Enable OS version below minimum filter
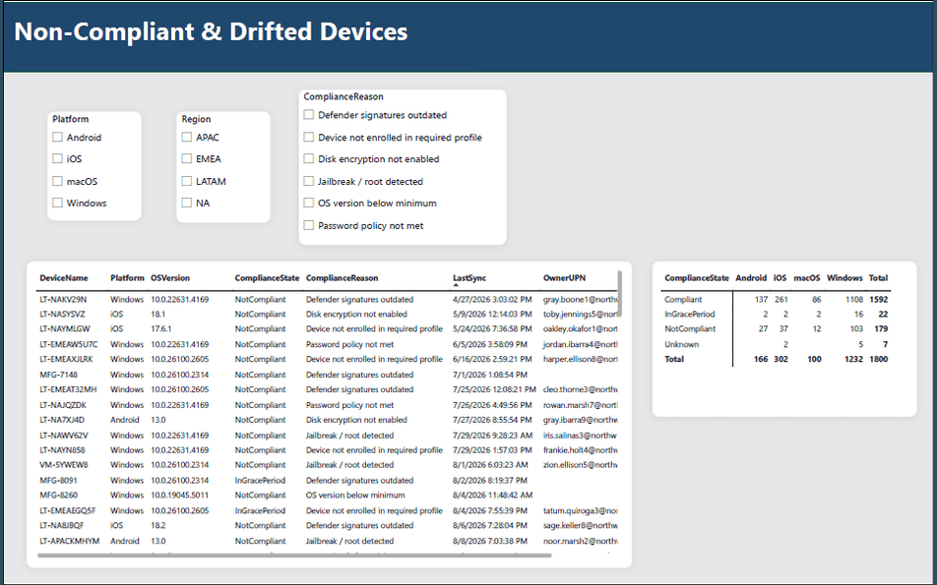 click(x=308, y=203)
